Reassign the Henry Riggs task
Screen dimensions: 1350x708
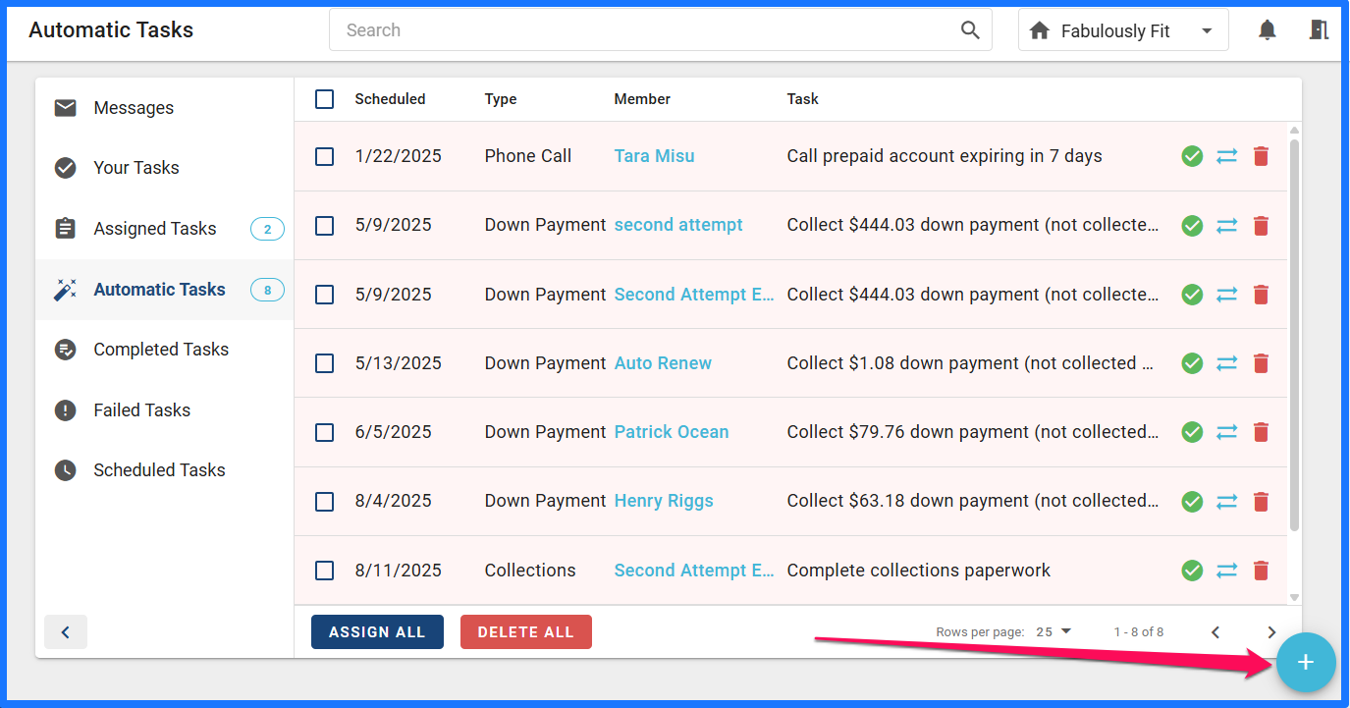[x=1227, y=502]
